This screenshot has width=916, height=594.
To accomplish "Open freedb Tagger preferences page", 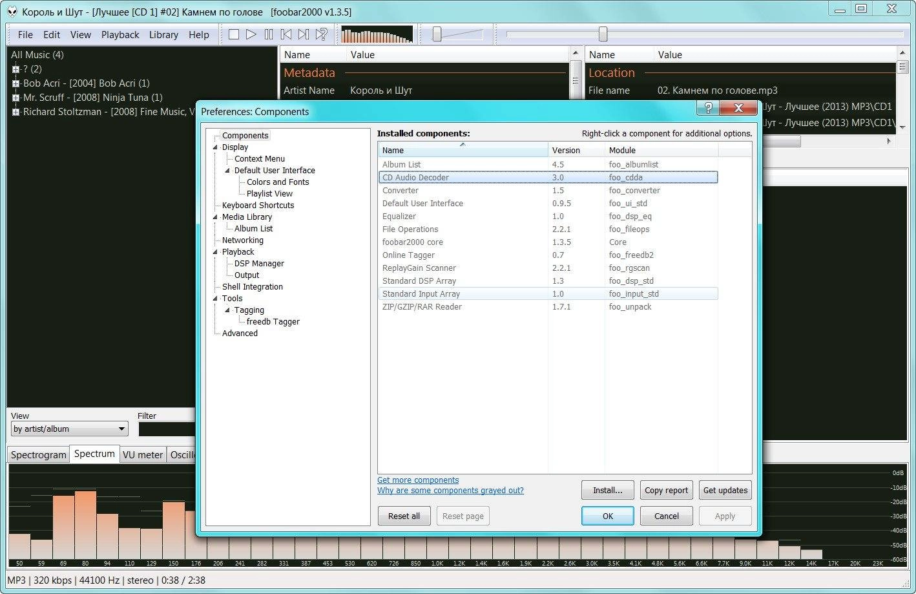I will click(x=273, y=322).
